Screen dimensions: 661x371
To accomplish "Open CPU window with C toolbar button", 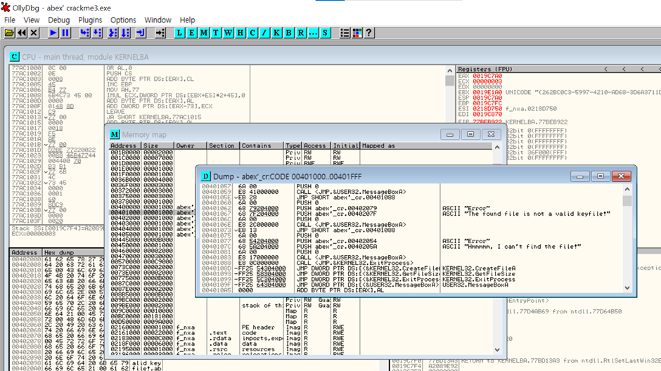I will 252,33.
